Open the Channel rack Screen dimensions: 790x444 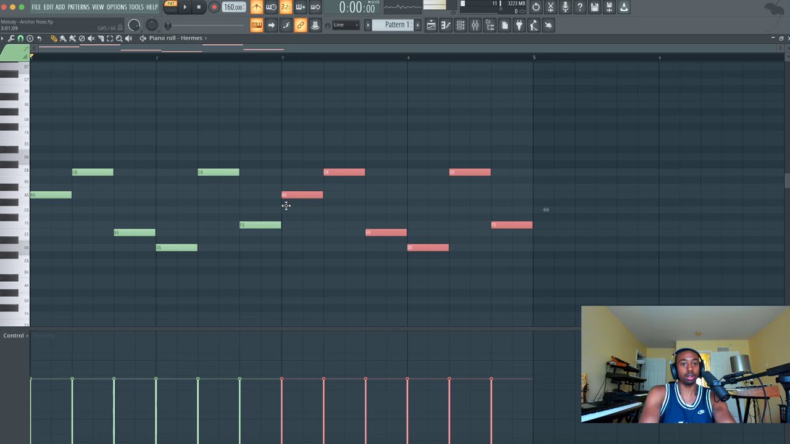(x=460, y=25)
